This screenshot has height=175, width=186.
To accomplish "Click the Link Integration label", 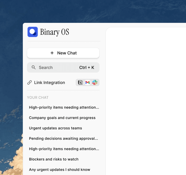I will pos(49,82).
